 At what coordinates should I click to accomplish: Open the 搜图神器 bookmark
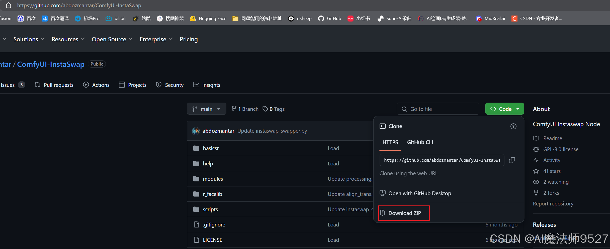click(x=170, y=18)
